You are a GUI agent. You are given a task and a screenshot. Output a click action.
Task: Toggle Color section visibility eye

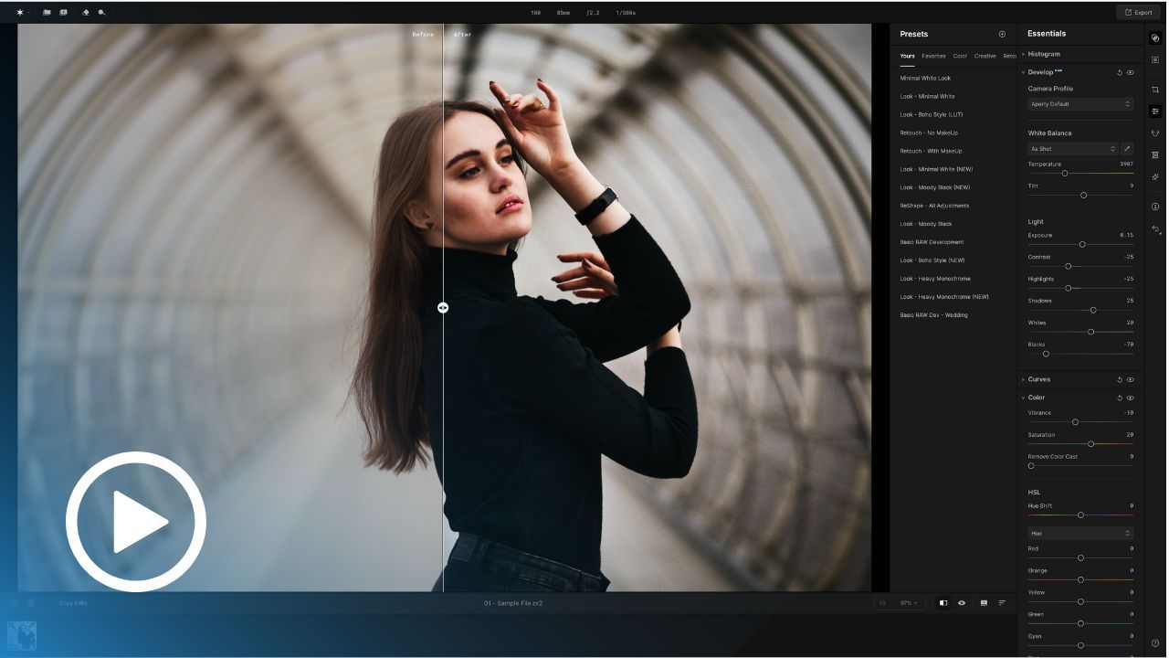click(x=1131, y=398)
